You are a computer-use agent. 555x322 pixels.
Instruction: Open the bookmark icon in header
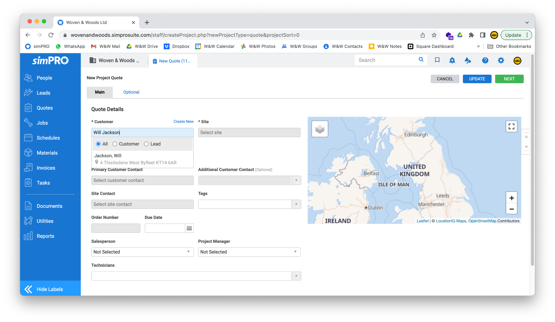437,60
